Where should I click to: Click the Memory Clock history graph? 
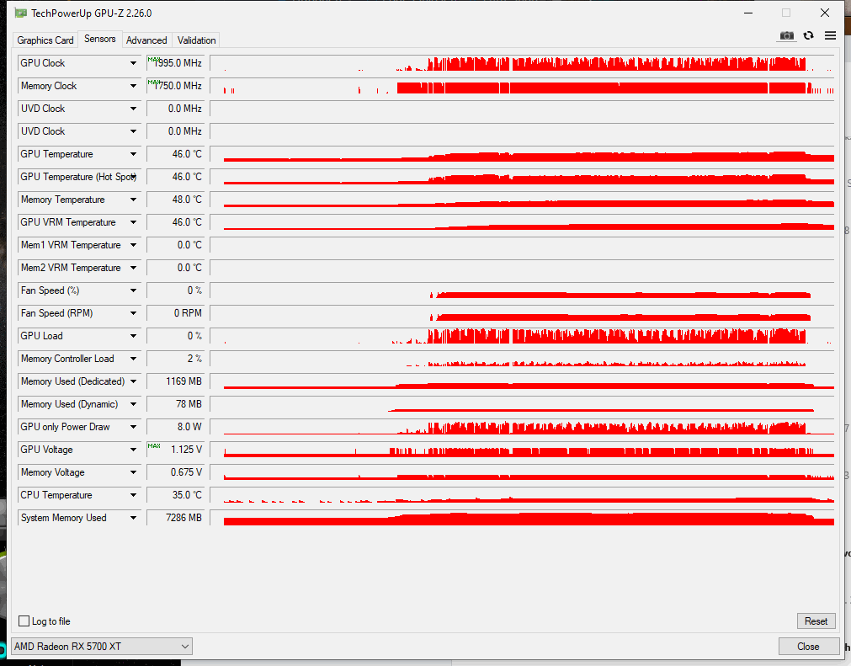click(x=522, y=87)
